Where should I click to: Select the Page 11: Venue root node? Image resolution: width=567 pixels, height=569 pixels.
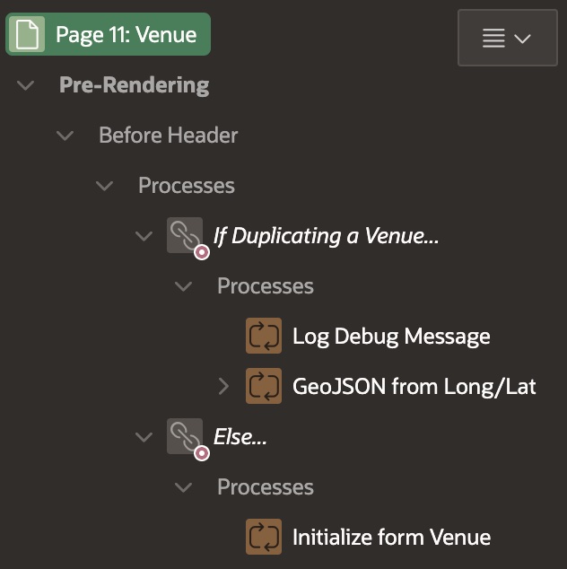coord(126,35)
